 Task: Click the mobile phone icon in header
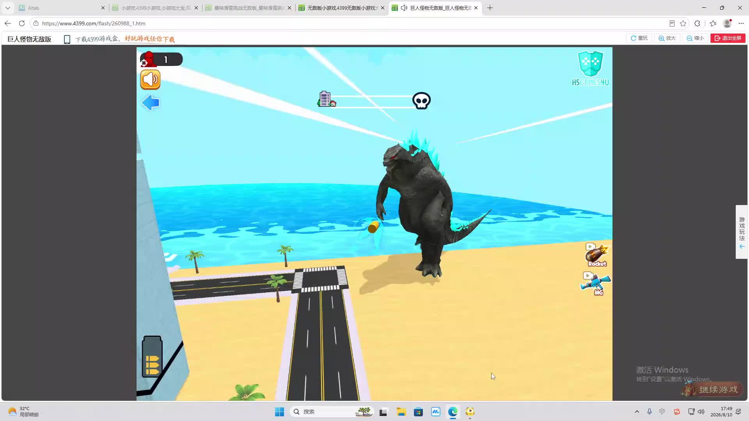(x=67, y=39)
